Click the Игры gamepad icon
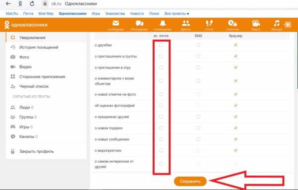The image size is (298, 190). (13, 127)
